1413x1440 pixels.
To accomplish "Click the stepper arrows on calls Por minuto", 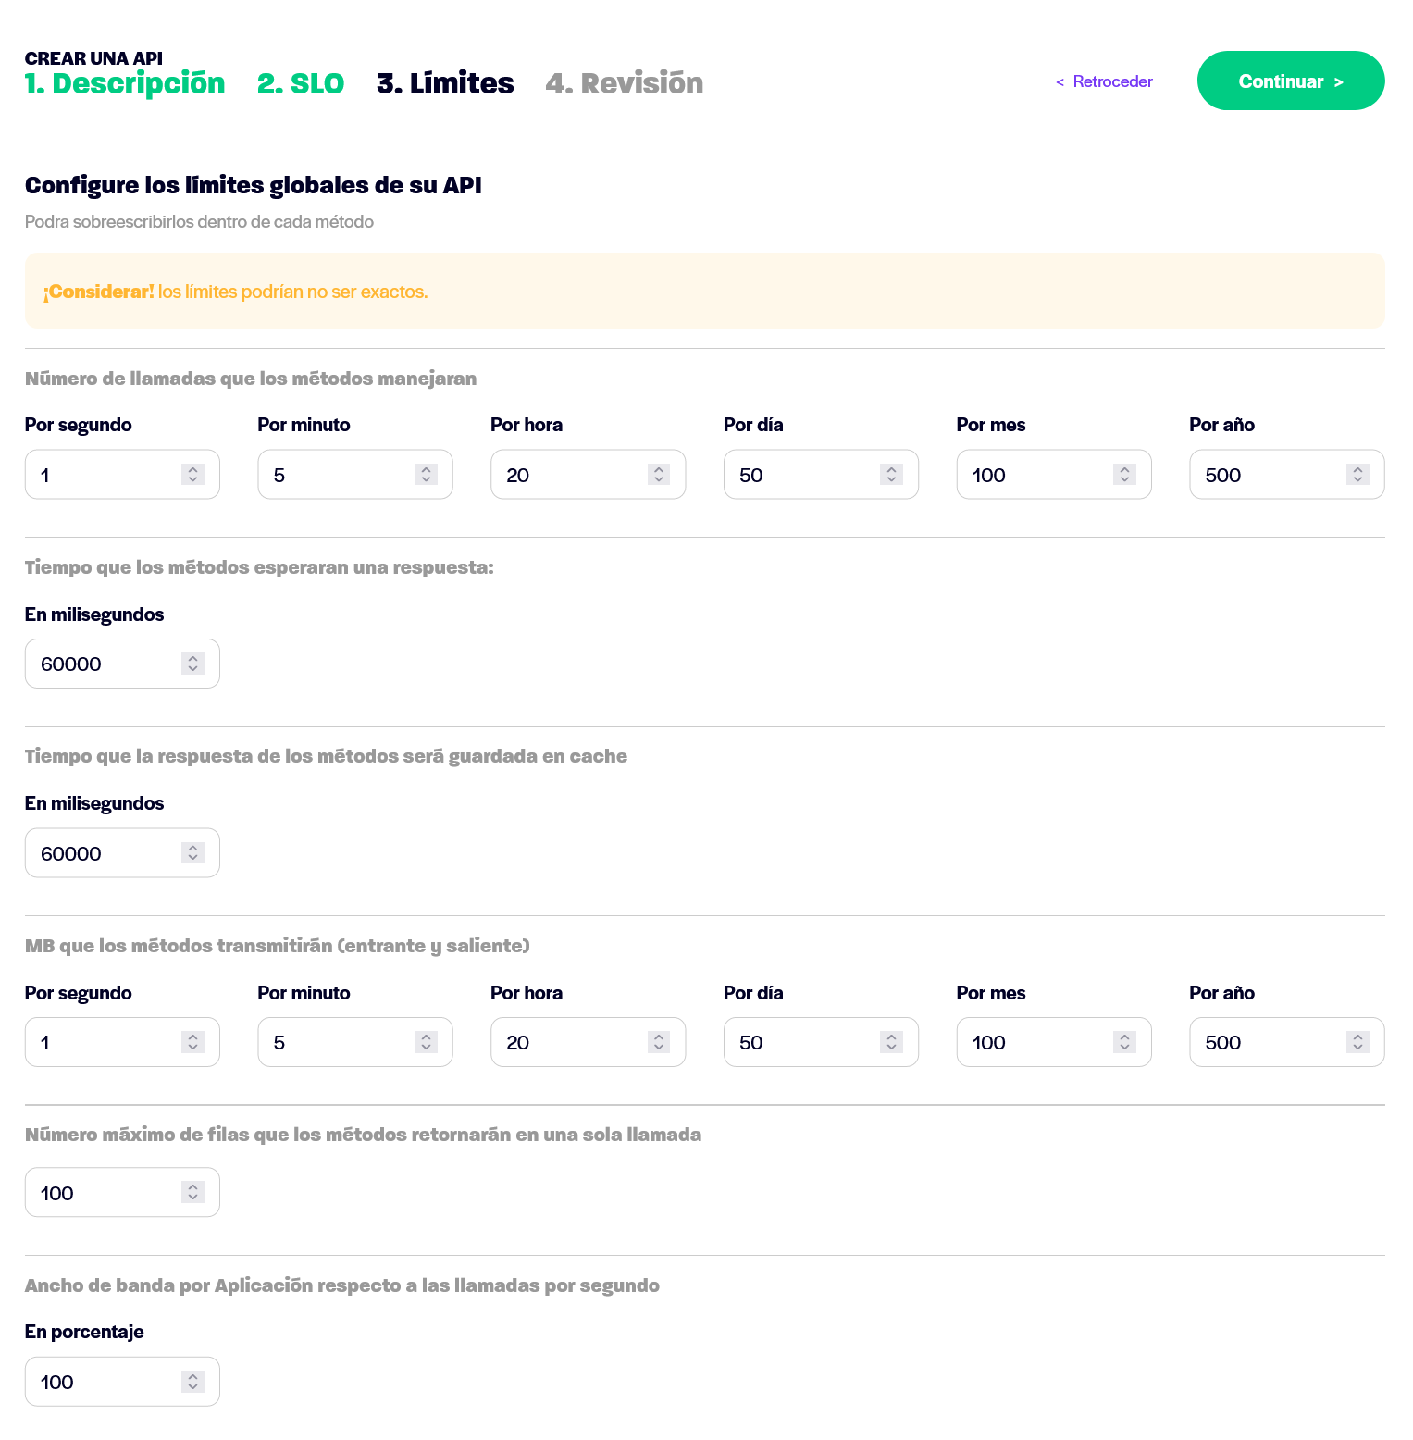I will coord(426,475).
